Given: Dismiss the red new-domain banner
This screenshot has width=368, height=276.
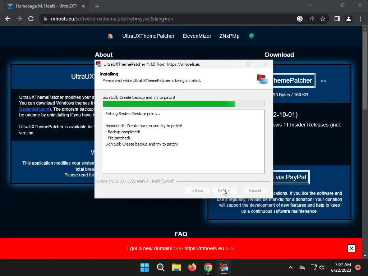Looking at the screenshot, I should coord(351,248).
